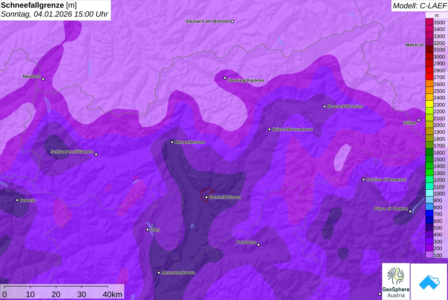Select the Meran/Merano location dot
Image resolution: width=448 pixels, height=300 pixels.
click(x=172, y=142)
